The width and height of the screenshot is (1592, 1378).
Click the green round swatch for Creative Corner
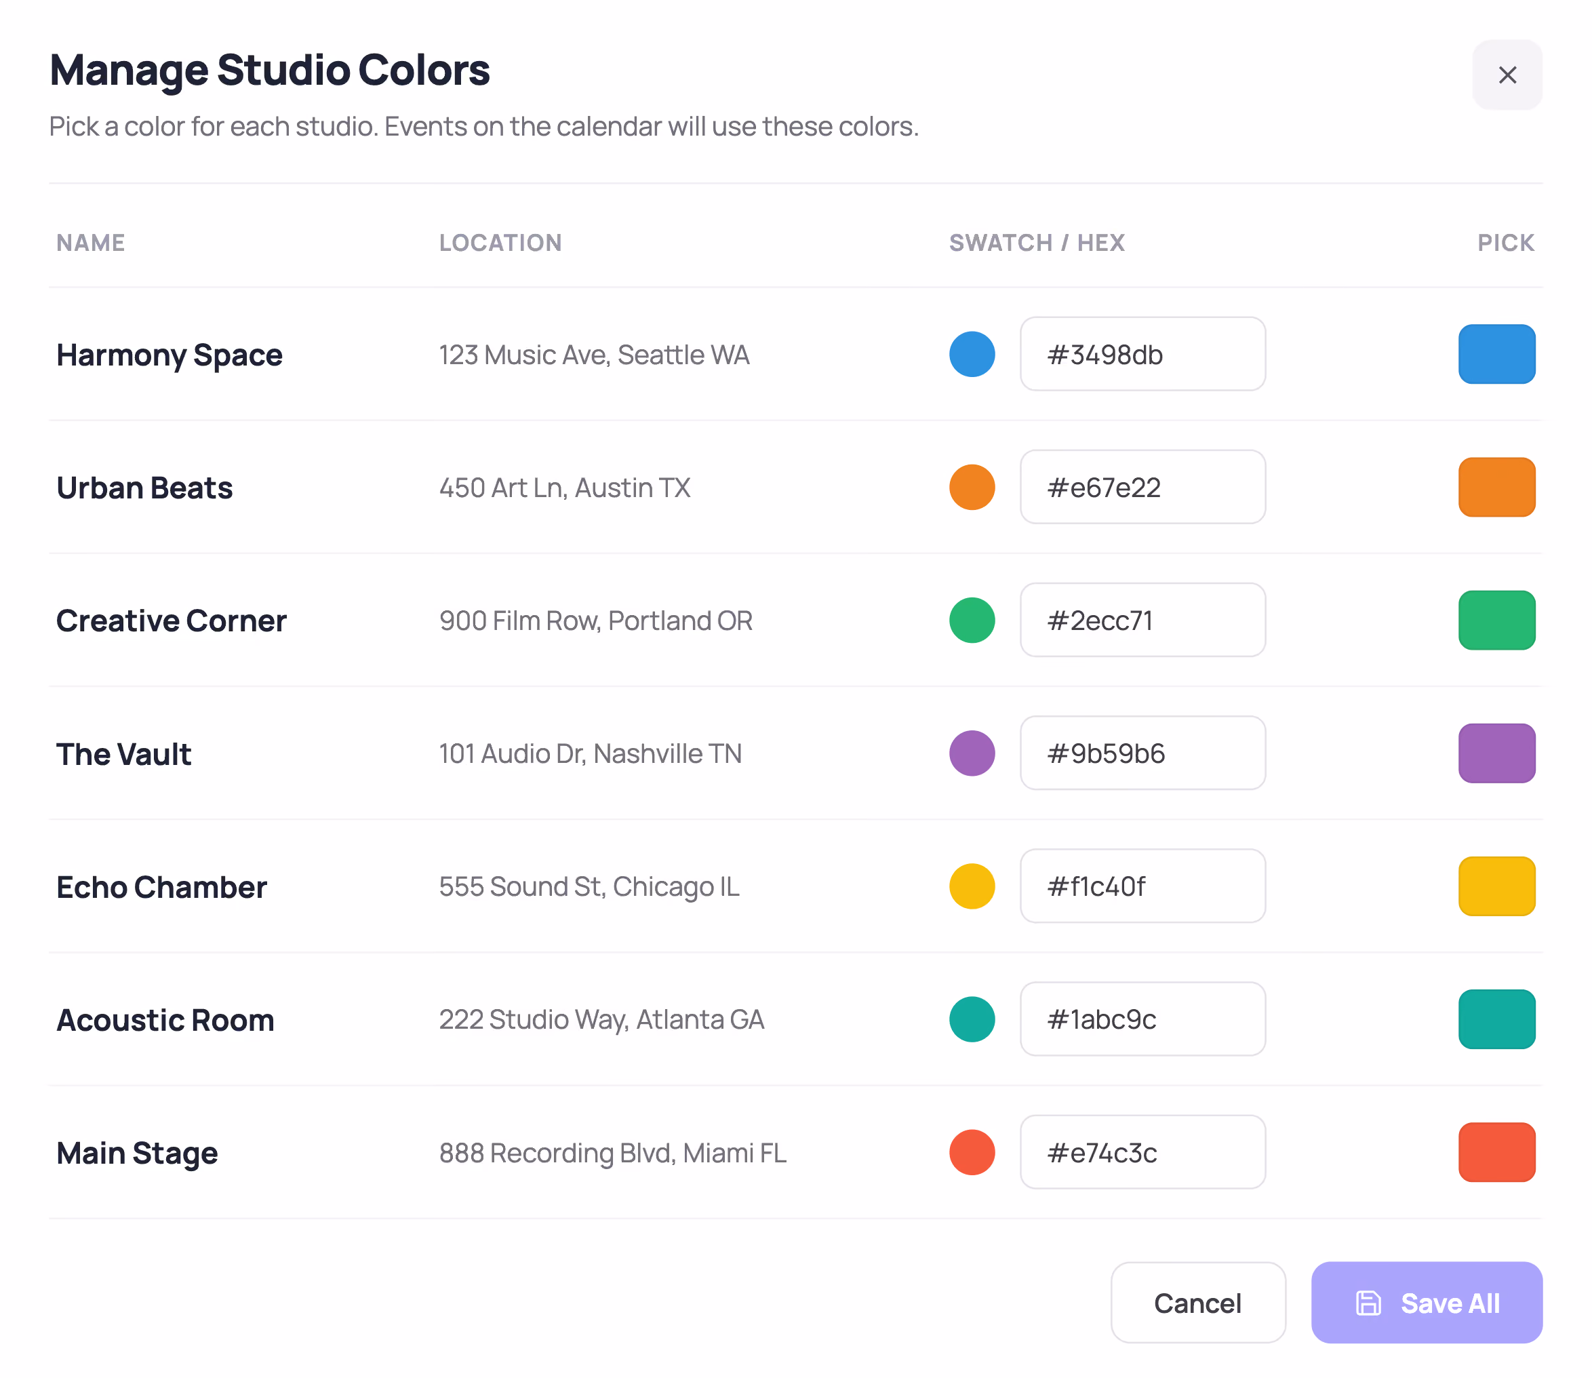(x=972, y=620)
